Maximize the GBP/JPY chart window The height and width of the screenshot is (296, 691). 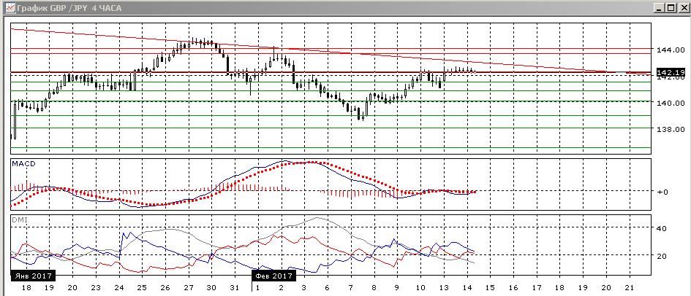click(670, 8)
